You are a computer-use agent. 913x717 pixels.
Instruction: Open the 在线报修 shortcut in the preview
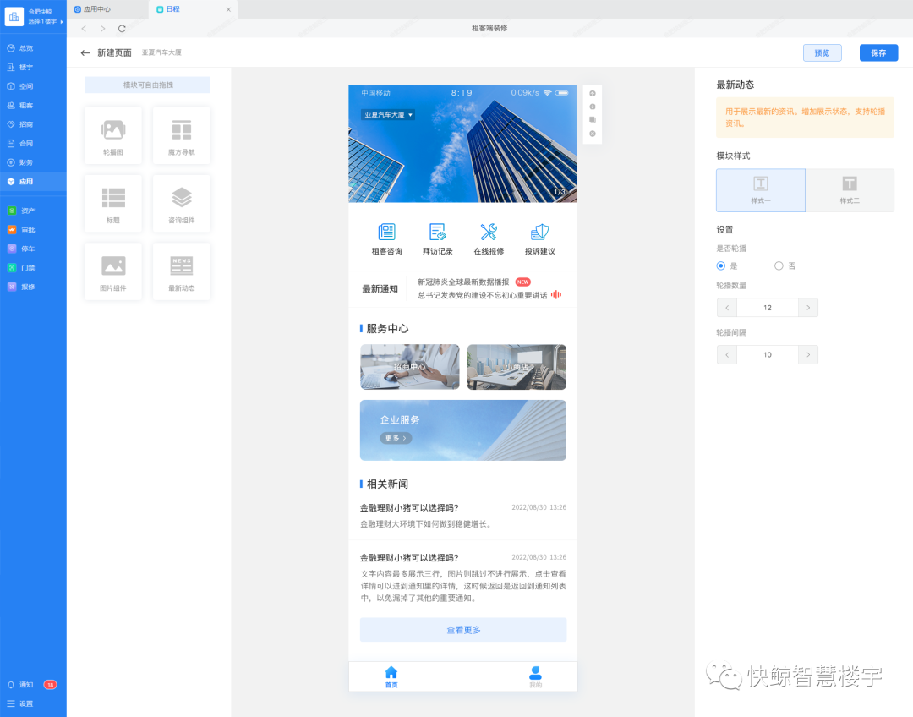[489, 239]
